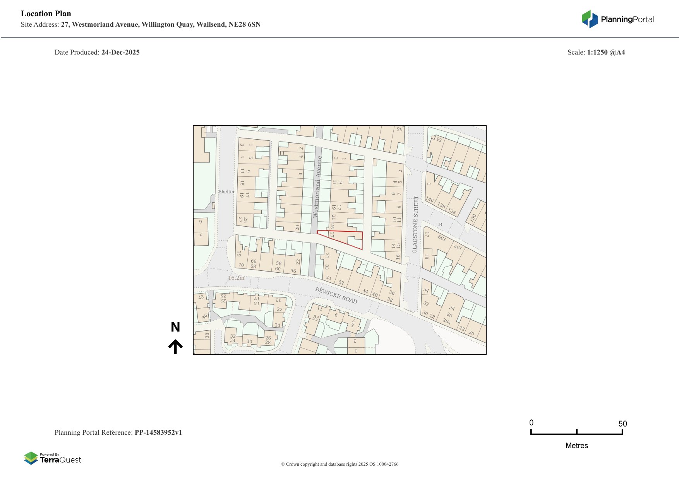This screenshot has height=480, width=679.
Task: Click the 16.2m spot height marker
Action: [x=236, y=278]
